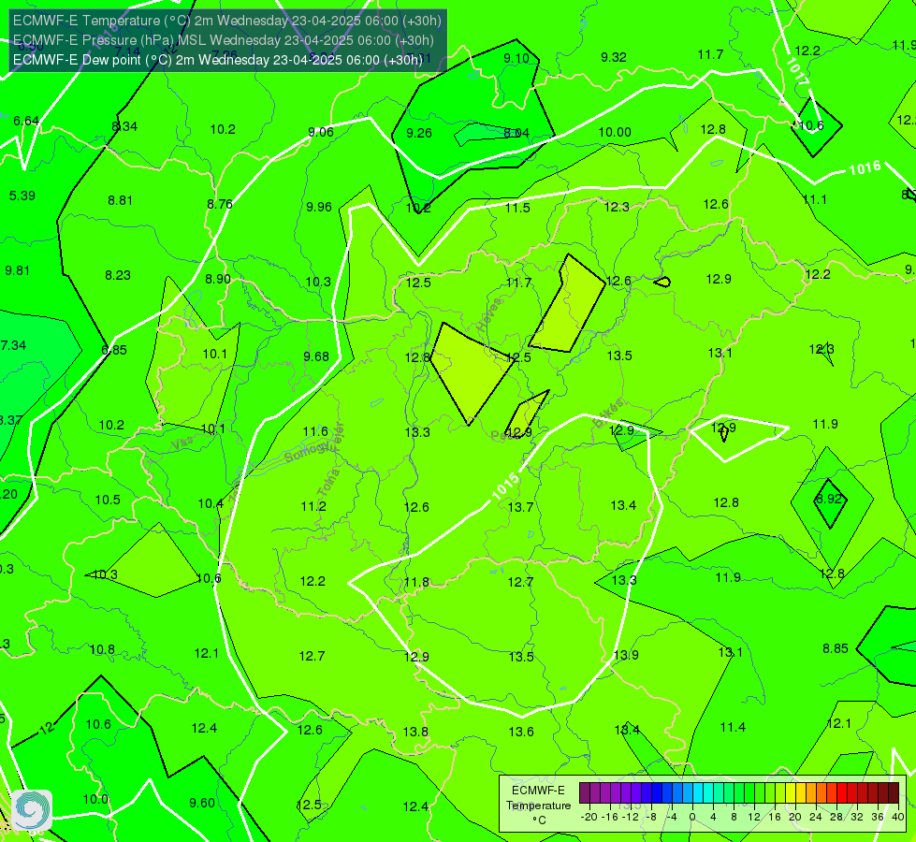The image size is (916, 842).
Task: Click the 8.85 value on the map
Action: 836,648
